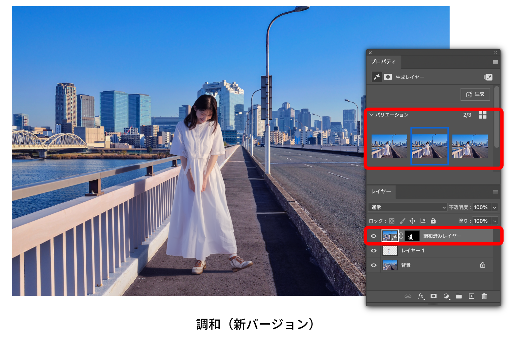517x338 pixels.
Task: Hide the 調和済みレイヤー layer
Action: tap(373, 236)
